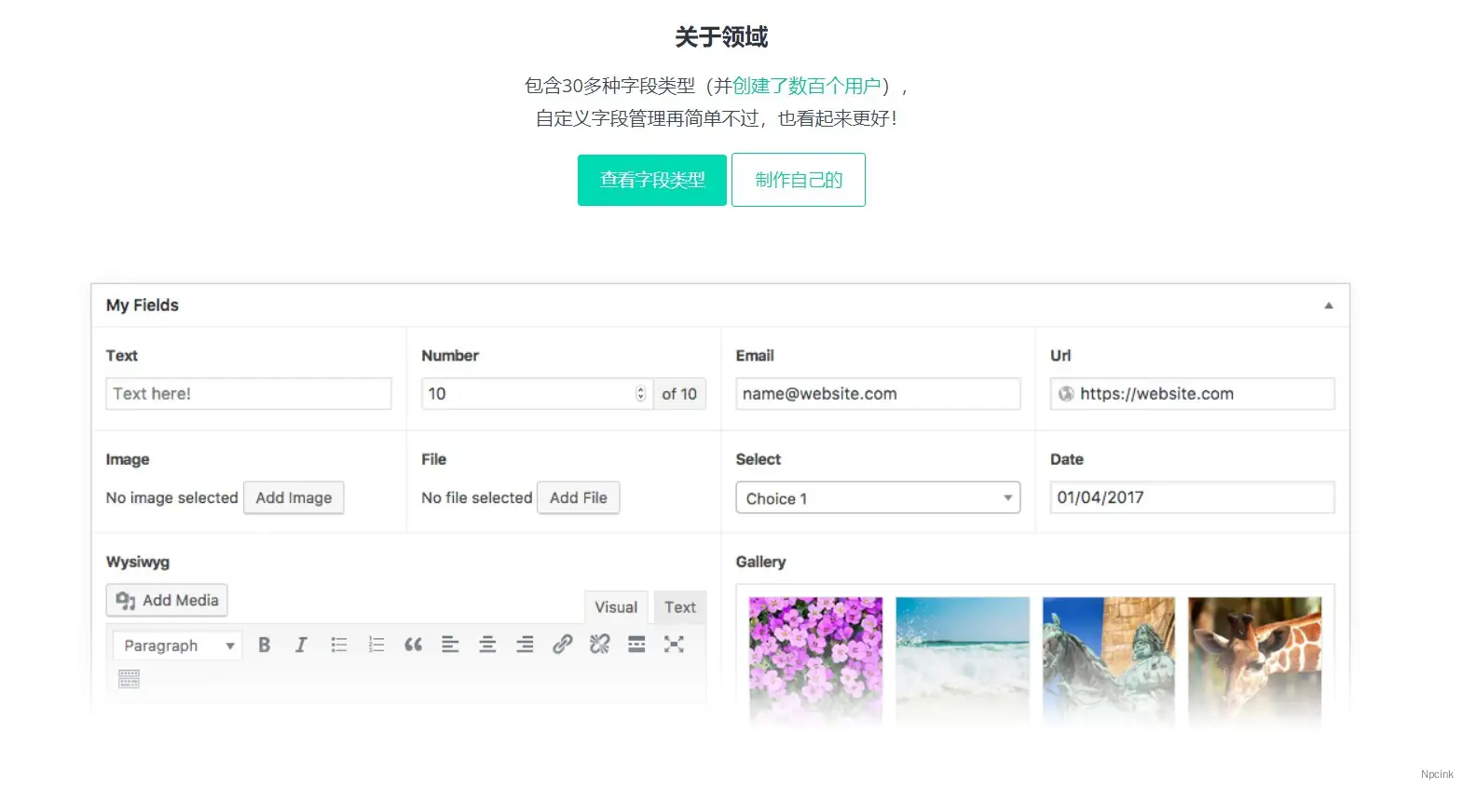Collapse the My Fields panel
The height and width of the screenshot is (789, 1463).
[x=1329, y=306]
